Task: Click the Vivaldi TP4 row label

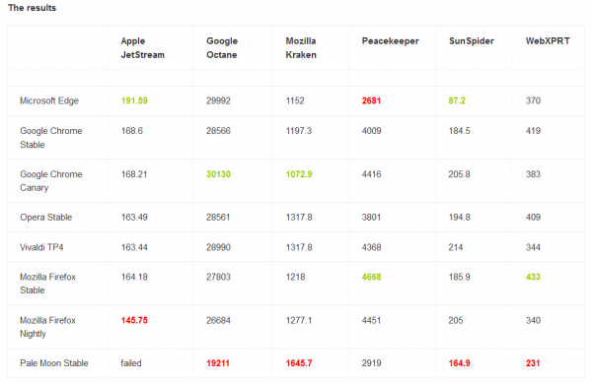Action: point(41,247)
